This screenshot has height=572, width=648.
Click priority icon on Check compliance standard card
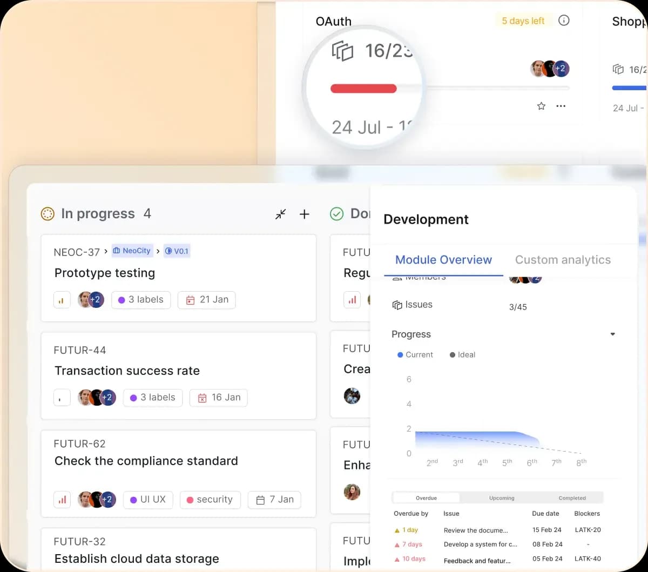(62, 500)
